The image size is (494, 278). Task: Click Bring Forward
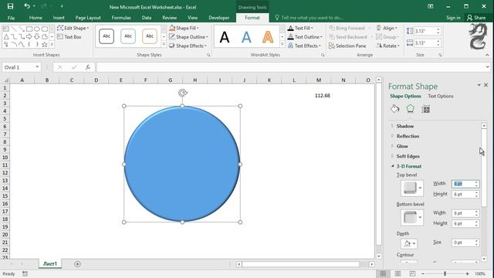click(x=347, y=28)
